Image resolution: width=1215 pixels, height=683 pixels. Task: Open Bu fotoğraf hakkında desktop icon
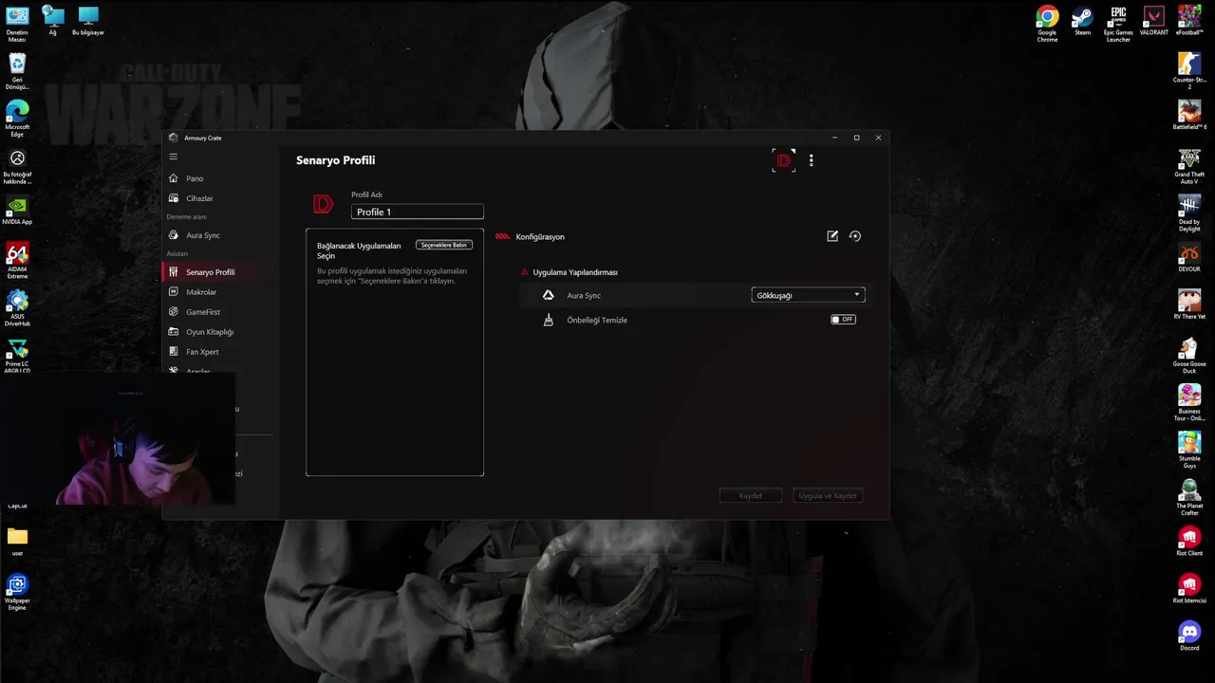pos(17,167)
